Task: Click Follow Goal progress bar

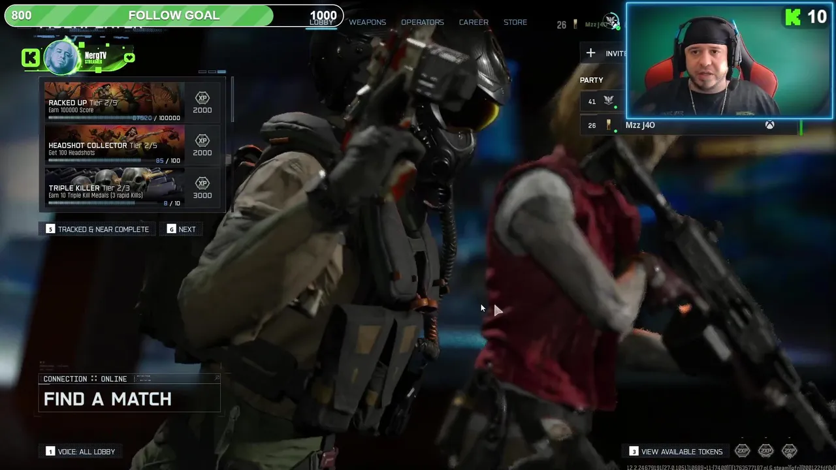Action: 174,16
